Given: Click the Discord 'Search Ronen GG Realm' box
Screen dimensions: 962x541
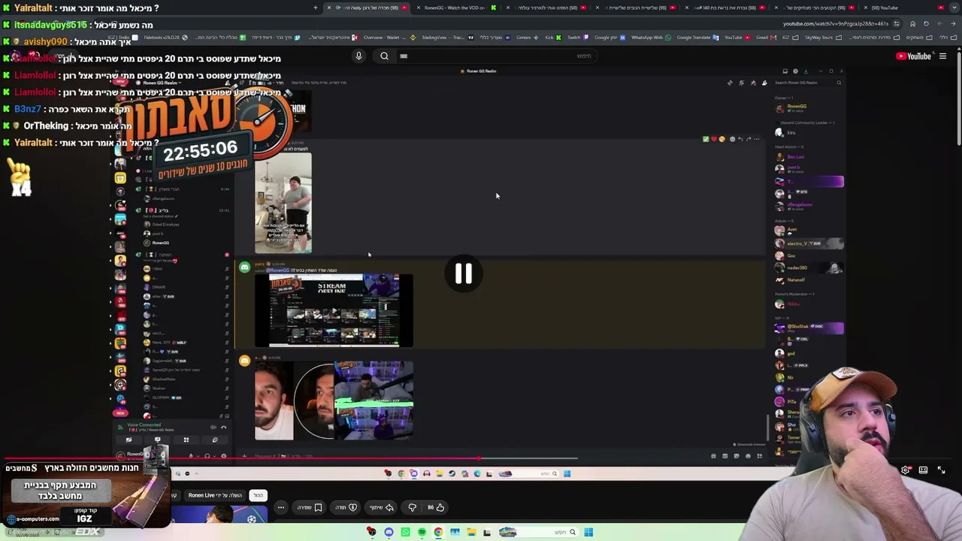Looking at the screenshot, I should [808, 83].
